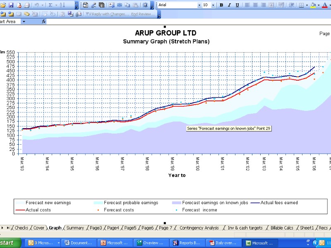Expand the Undo history dropdown arrow
This screenshot has height=248, width=331.
[42, 5]
